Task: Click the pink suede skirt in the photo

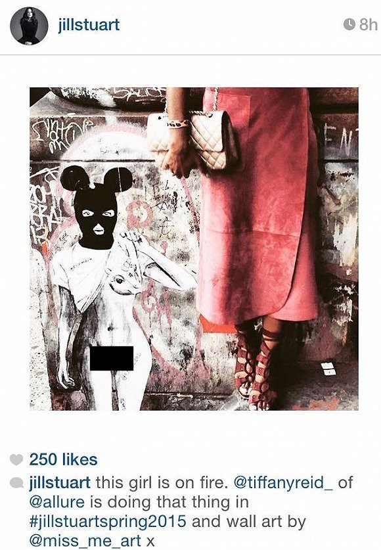Action: pos(258,204)
